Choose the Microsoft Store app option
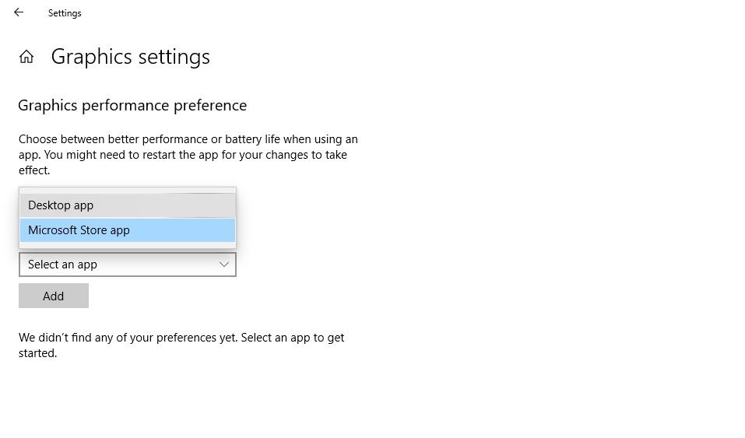 [128, 230]
